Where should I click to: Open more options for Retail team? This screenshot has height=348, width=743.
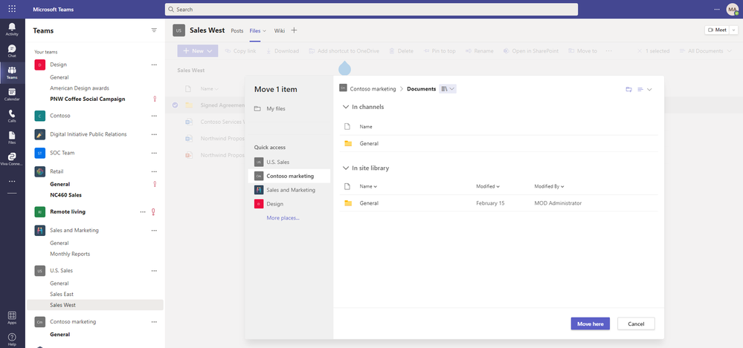point(154,171)
